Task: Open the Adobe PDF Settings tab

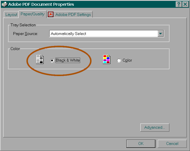Action: [x=70, y=14]
